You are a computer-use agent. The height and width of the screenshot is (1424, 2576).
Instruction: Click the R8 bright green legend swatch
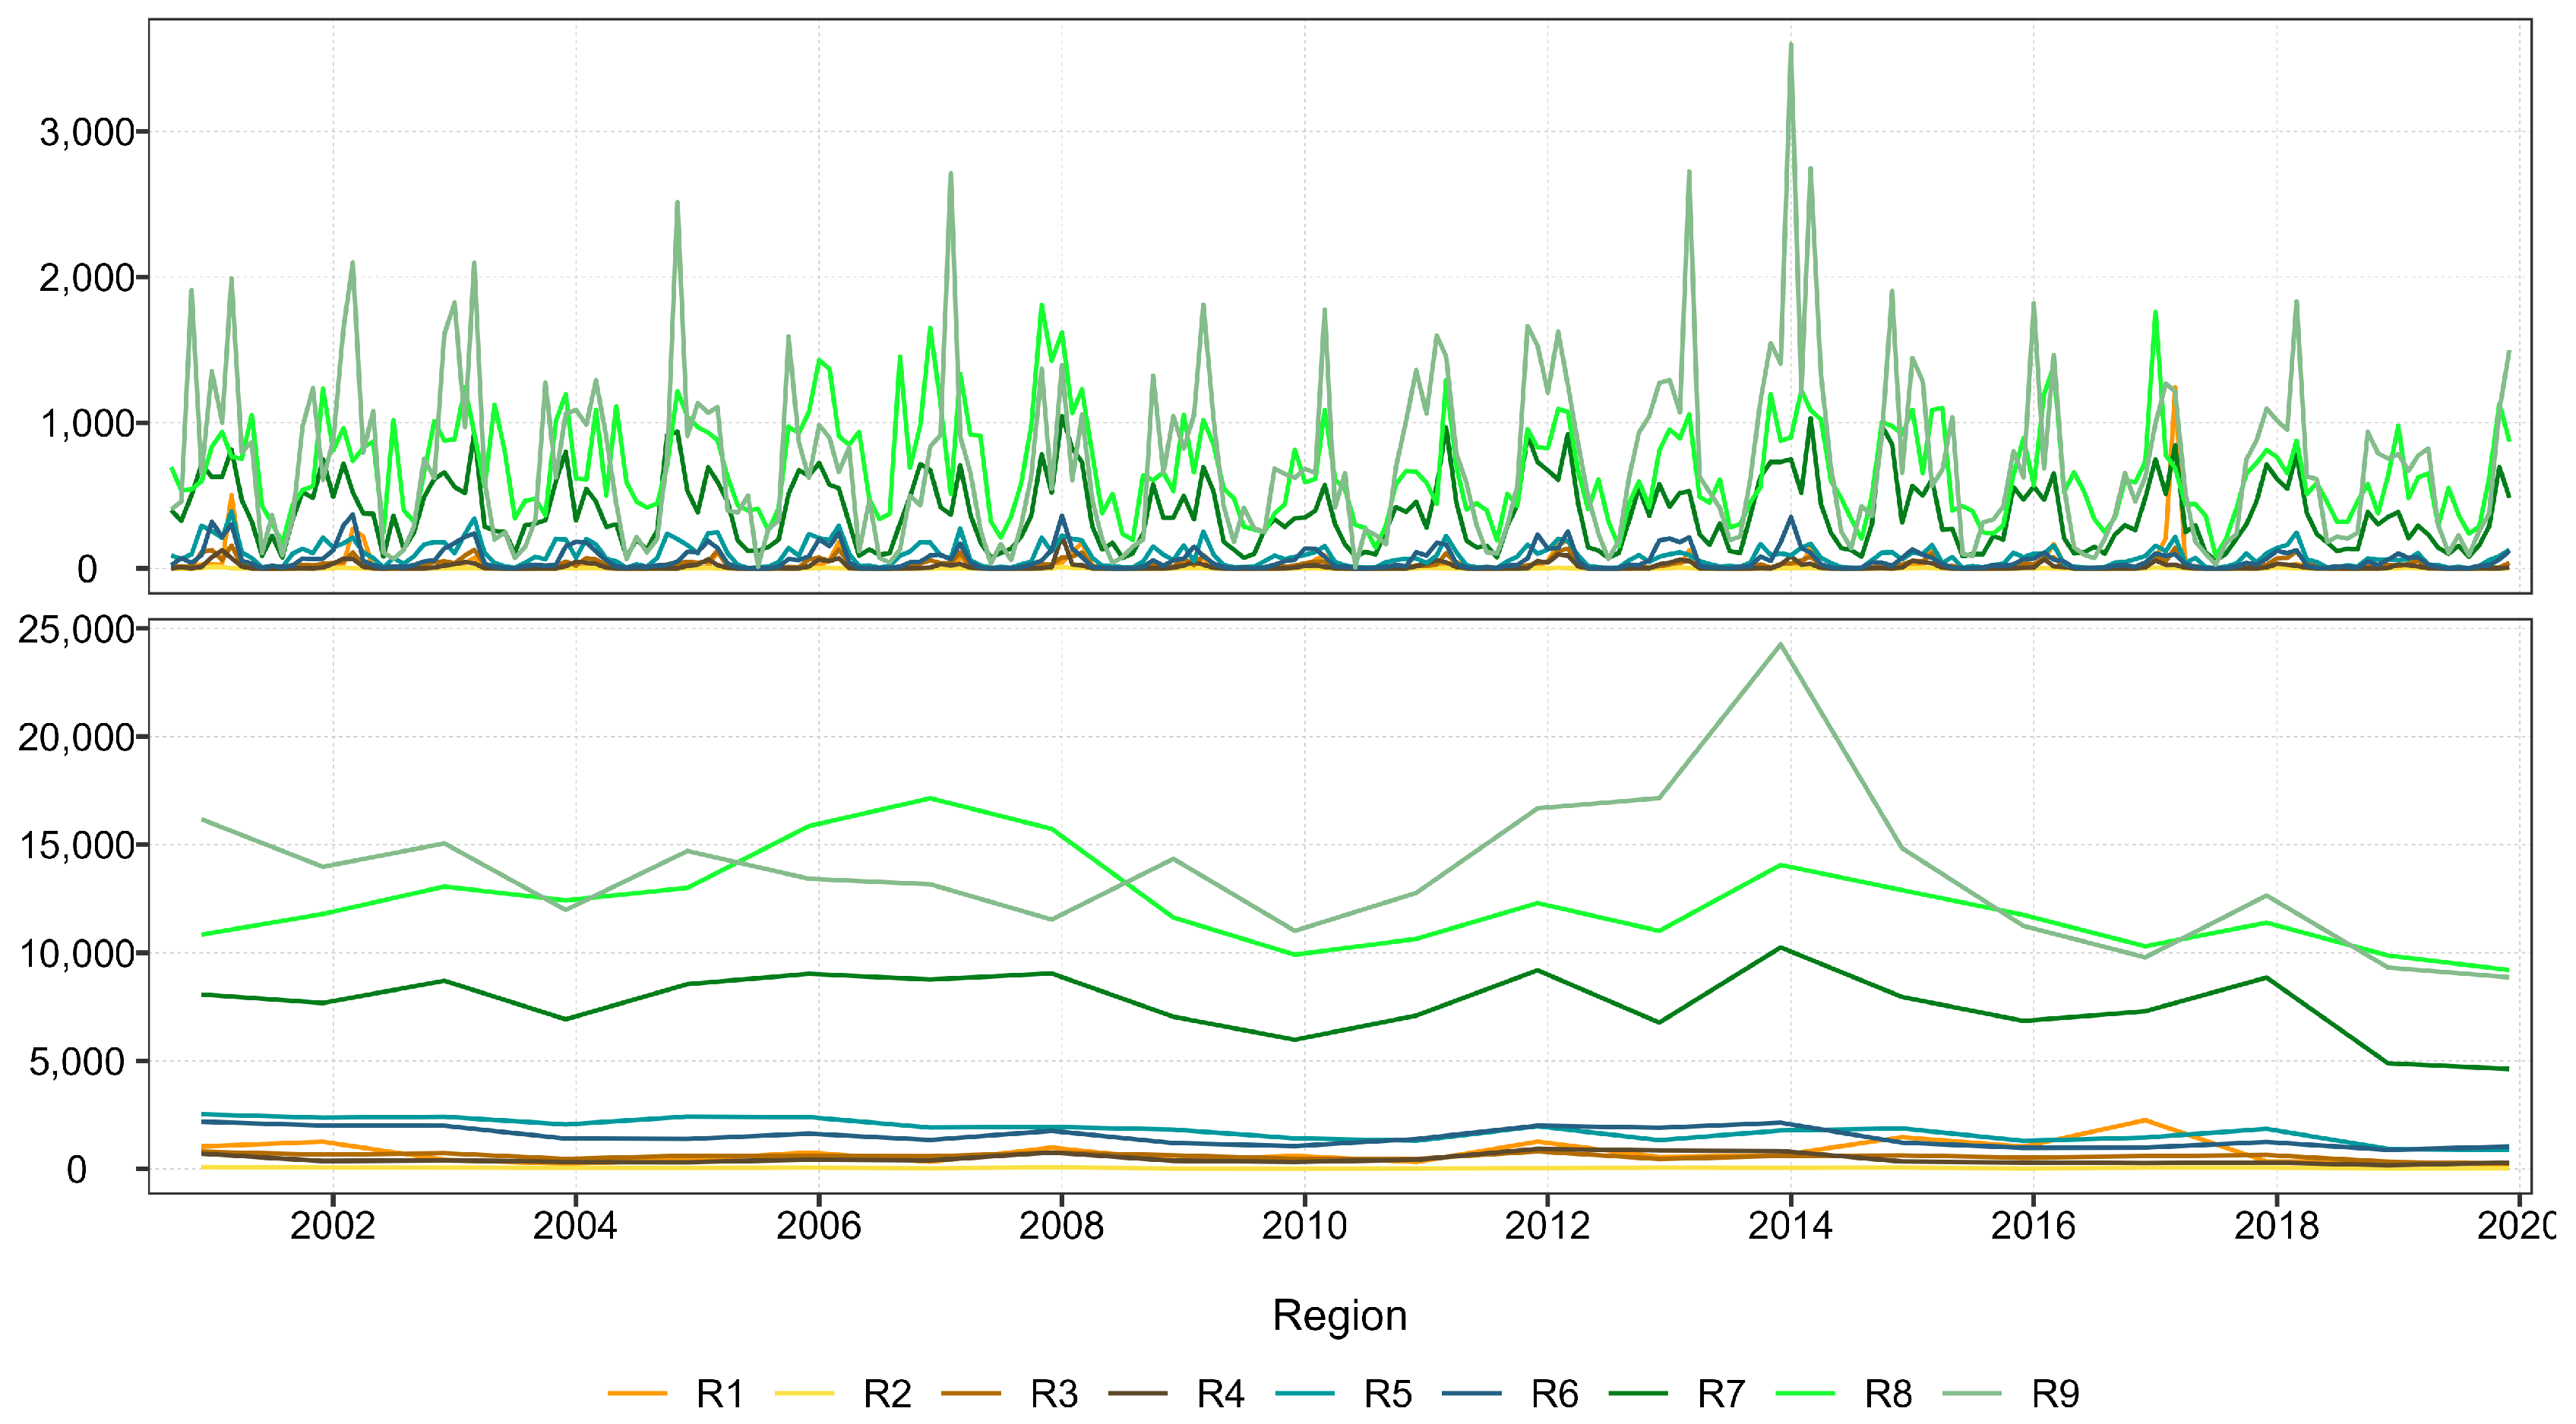pyautogui.click(x=1806, y=1393)
